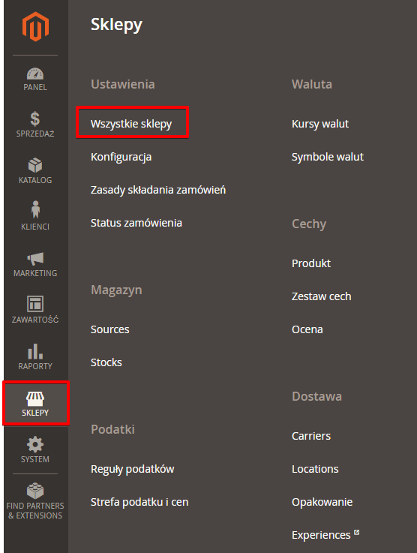The image size is (417, 553).
Task: Open Zestaw cech
Action: tap(322, 296)
